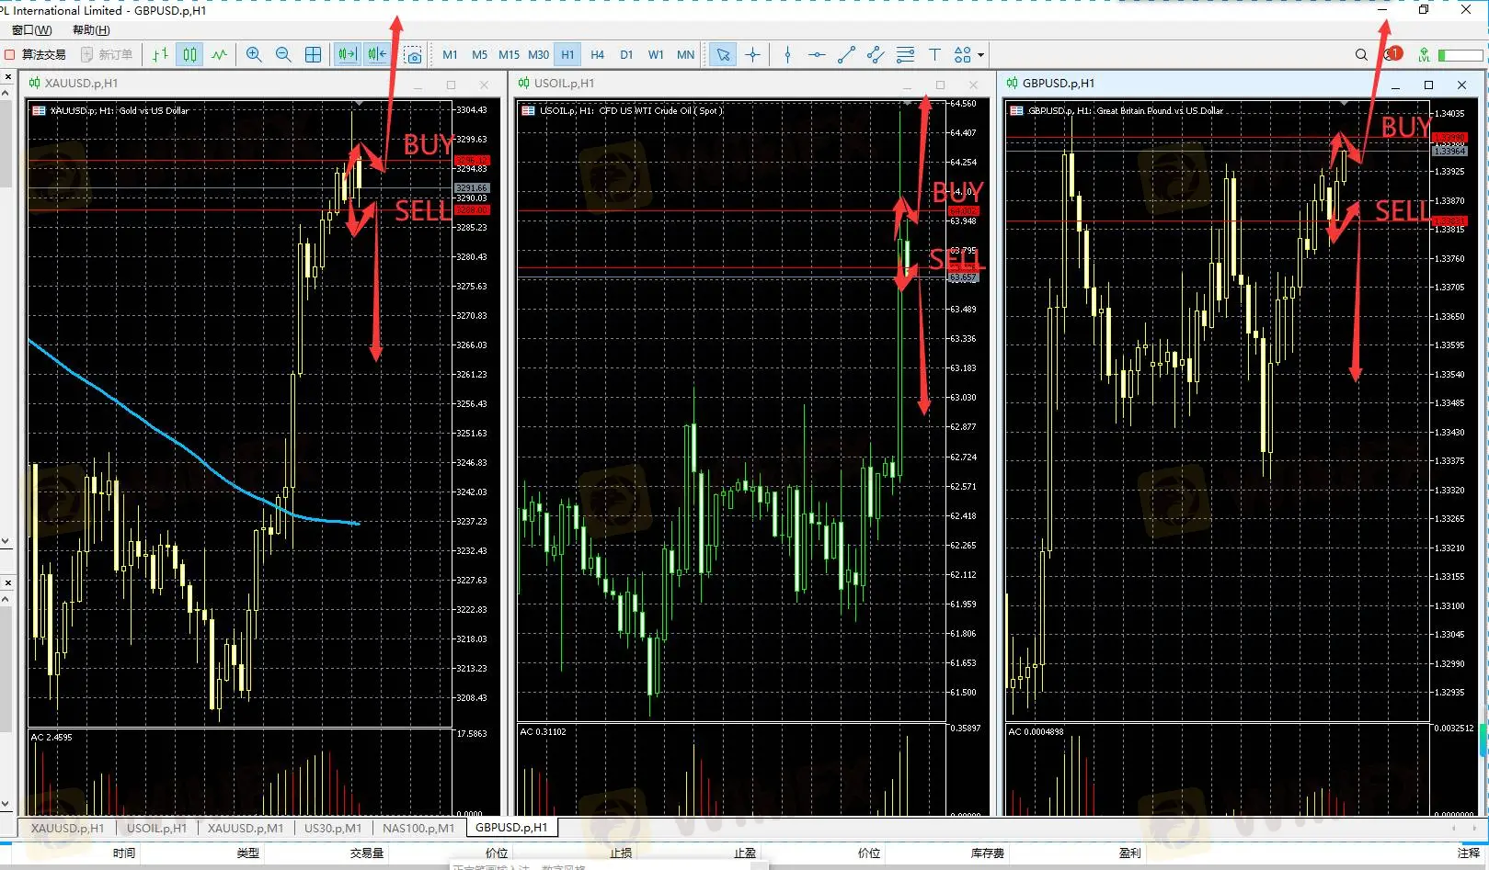Select the candlestick chart type icon
The image size is (1489, 870).
point(189,55)
